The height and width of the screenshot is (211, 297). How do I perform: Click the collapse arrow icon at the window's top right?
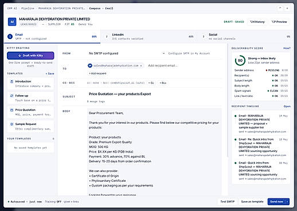tap(280, 8)
